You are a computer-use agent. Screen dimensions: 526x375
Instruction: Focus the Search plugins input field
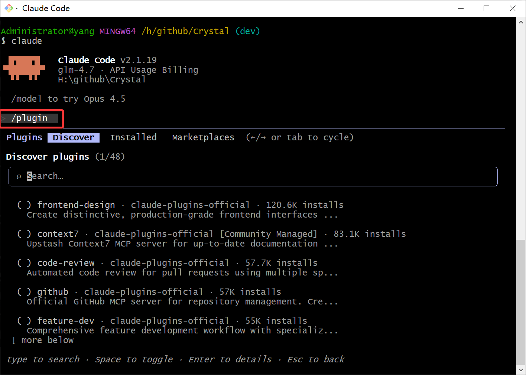(253, 176)
